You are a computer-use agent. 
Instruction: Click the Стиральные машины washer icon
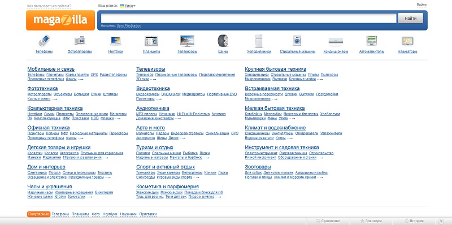[x=297, y=41]
